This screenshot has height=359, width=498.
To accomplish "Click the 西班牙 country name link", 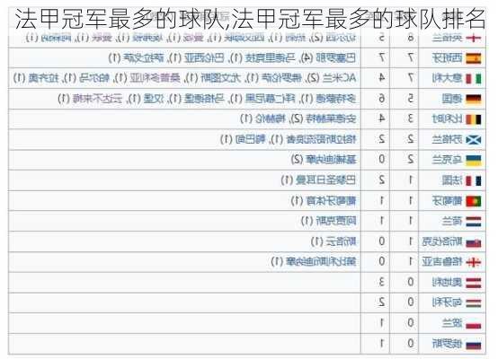I will click(x=447, y=58).
